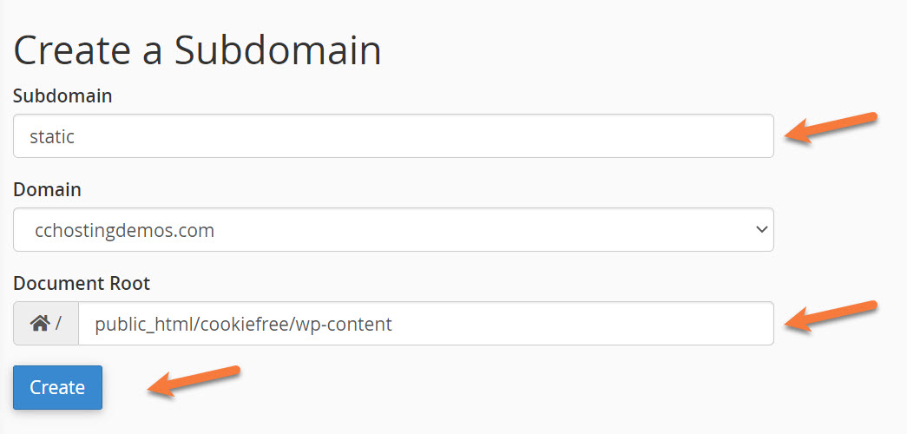The height and width of the screenshot is (434, 907).
Task: Click the slash after the home icon
Action: 58,324
